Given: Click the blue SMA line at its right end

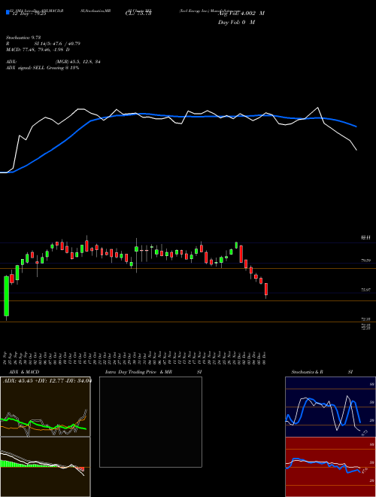Looking at the screenshot, I should point(356,127).
